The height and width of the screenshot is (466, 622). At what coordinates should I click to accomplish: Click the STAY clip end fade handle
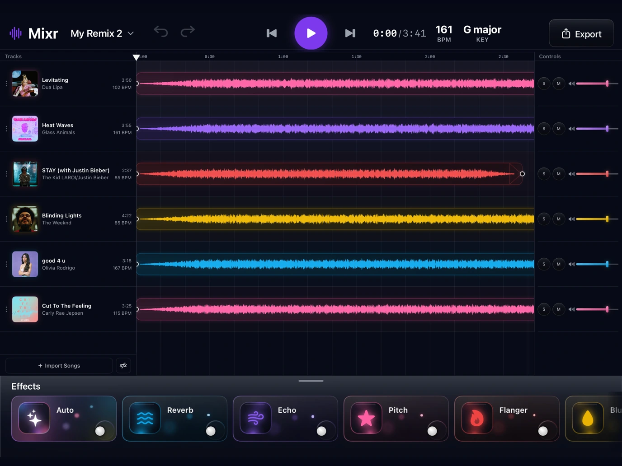click(x=522, y=174)
